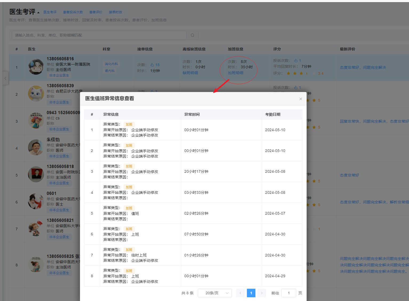
Task: Open review 态度非常好，问题完全解决 in row 1
Action: point(363,67)
